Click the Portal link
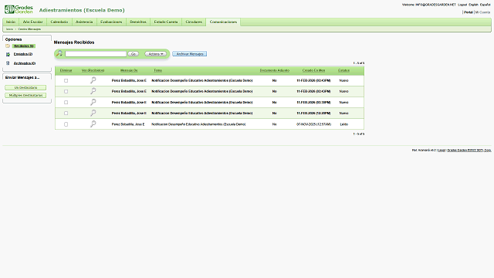 pyautogui.click(x=469, y=12)
